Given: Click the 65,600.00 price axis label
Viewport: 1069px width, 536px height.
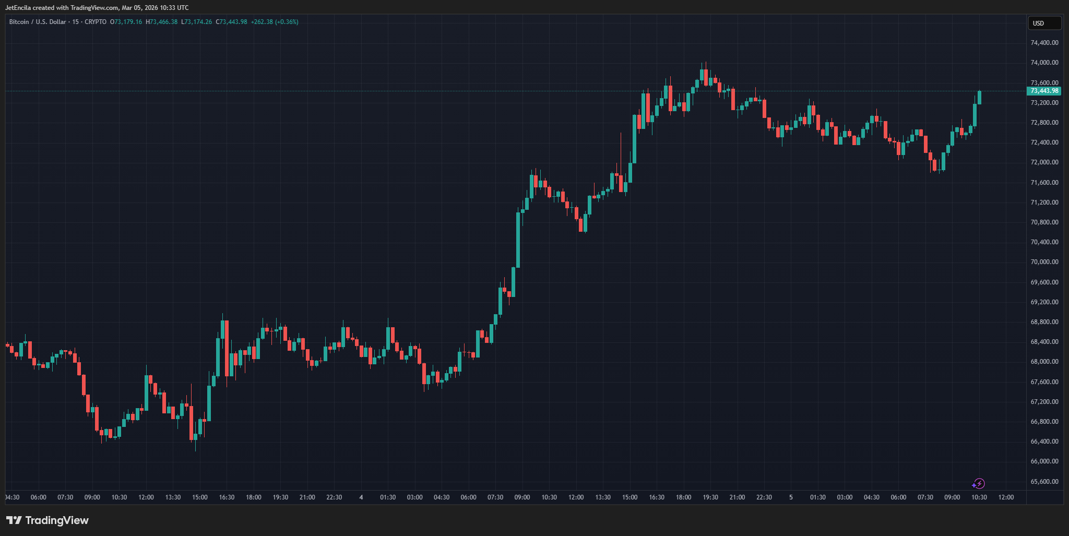Looking at the screenshot, I should pos(1044,482).
